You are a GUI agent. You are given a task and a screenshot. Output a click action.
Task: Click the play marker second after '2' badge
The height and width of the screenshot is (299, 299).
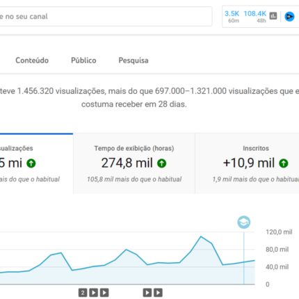point(104,293)
